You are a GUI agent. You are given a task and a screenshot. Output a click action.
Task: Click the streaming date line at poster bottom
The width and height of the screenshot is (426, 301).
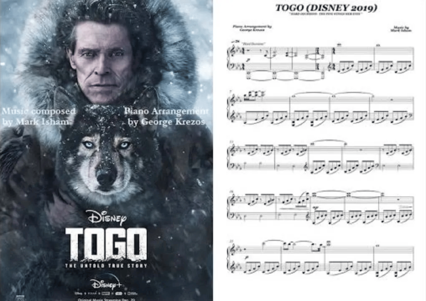coord(106,299)
